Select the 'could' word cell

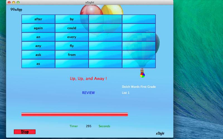pyautogui.click(x=72, y=28)
